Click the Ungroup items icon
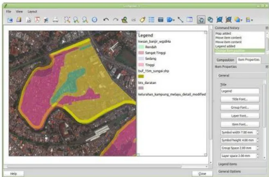 tap(228, 20)
